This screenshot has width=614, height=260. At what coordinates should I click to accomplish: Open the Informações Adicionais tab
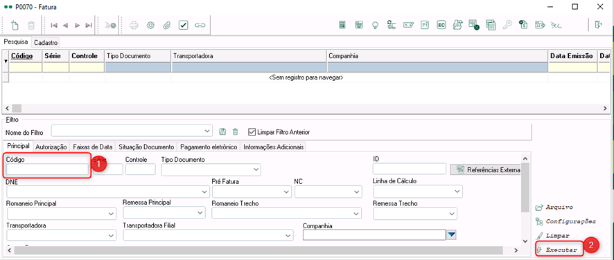coord(273,147)
